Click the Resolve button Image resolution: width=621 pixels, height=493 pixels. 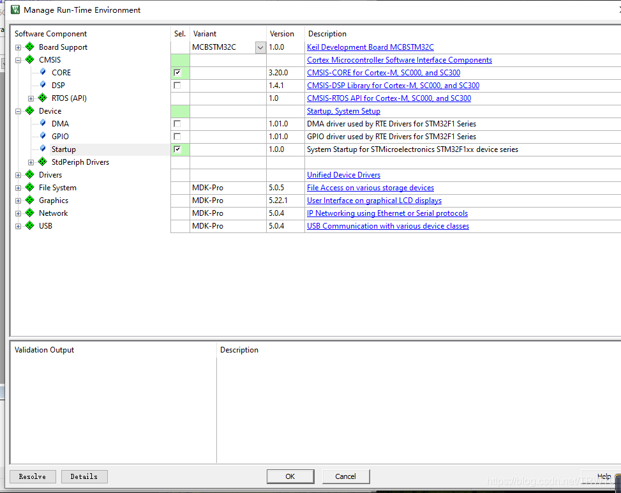click(33, 476)
